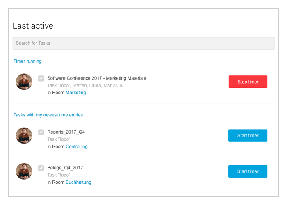The image size is (287, 205).
Task: Check off Software Conference 2017 task
Action: point(41,78)
